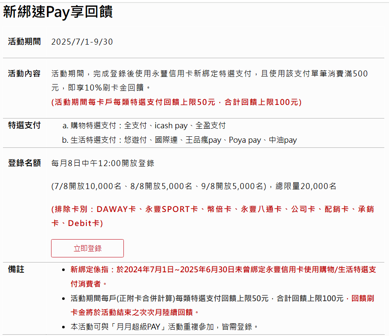Viewport: 389px width, 336px height.
Task: Click the 活動內容 row label
Action: (x=24, y=73)
